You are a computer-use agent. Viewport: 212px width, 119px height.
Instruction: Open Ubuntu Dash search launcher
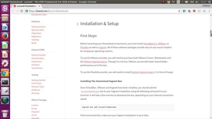point(5,9)
